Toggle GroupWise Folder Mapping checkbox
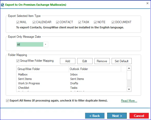This screenshot has width=151, height=120. (x=18, y=61)
